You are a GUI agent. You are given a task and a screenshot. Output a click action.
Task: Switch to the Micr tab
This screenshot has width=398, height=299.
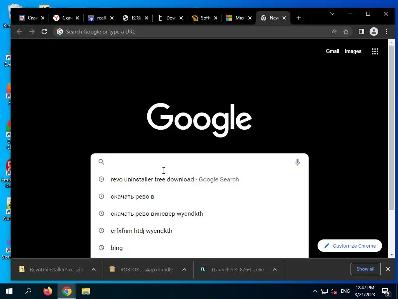pyautogui.click(x=239, y=18)
